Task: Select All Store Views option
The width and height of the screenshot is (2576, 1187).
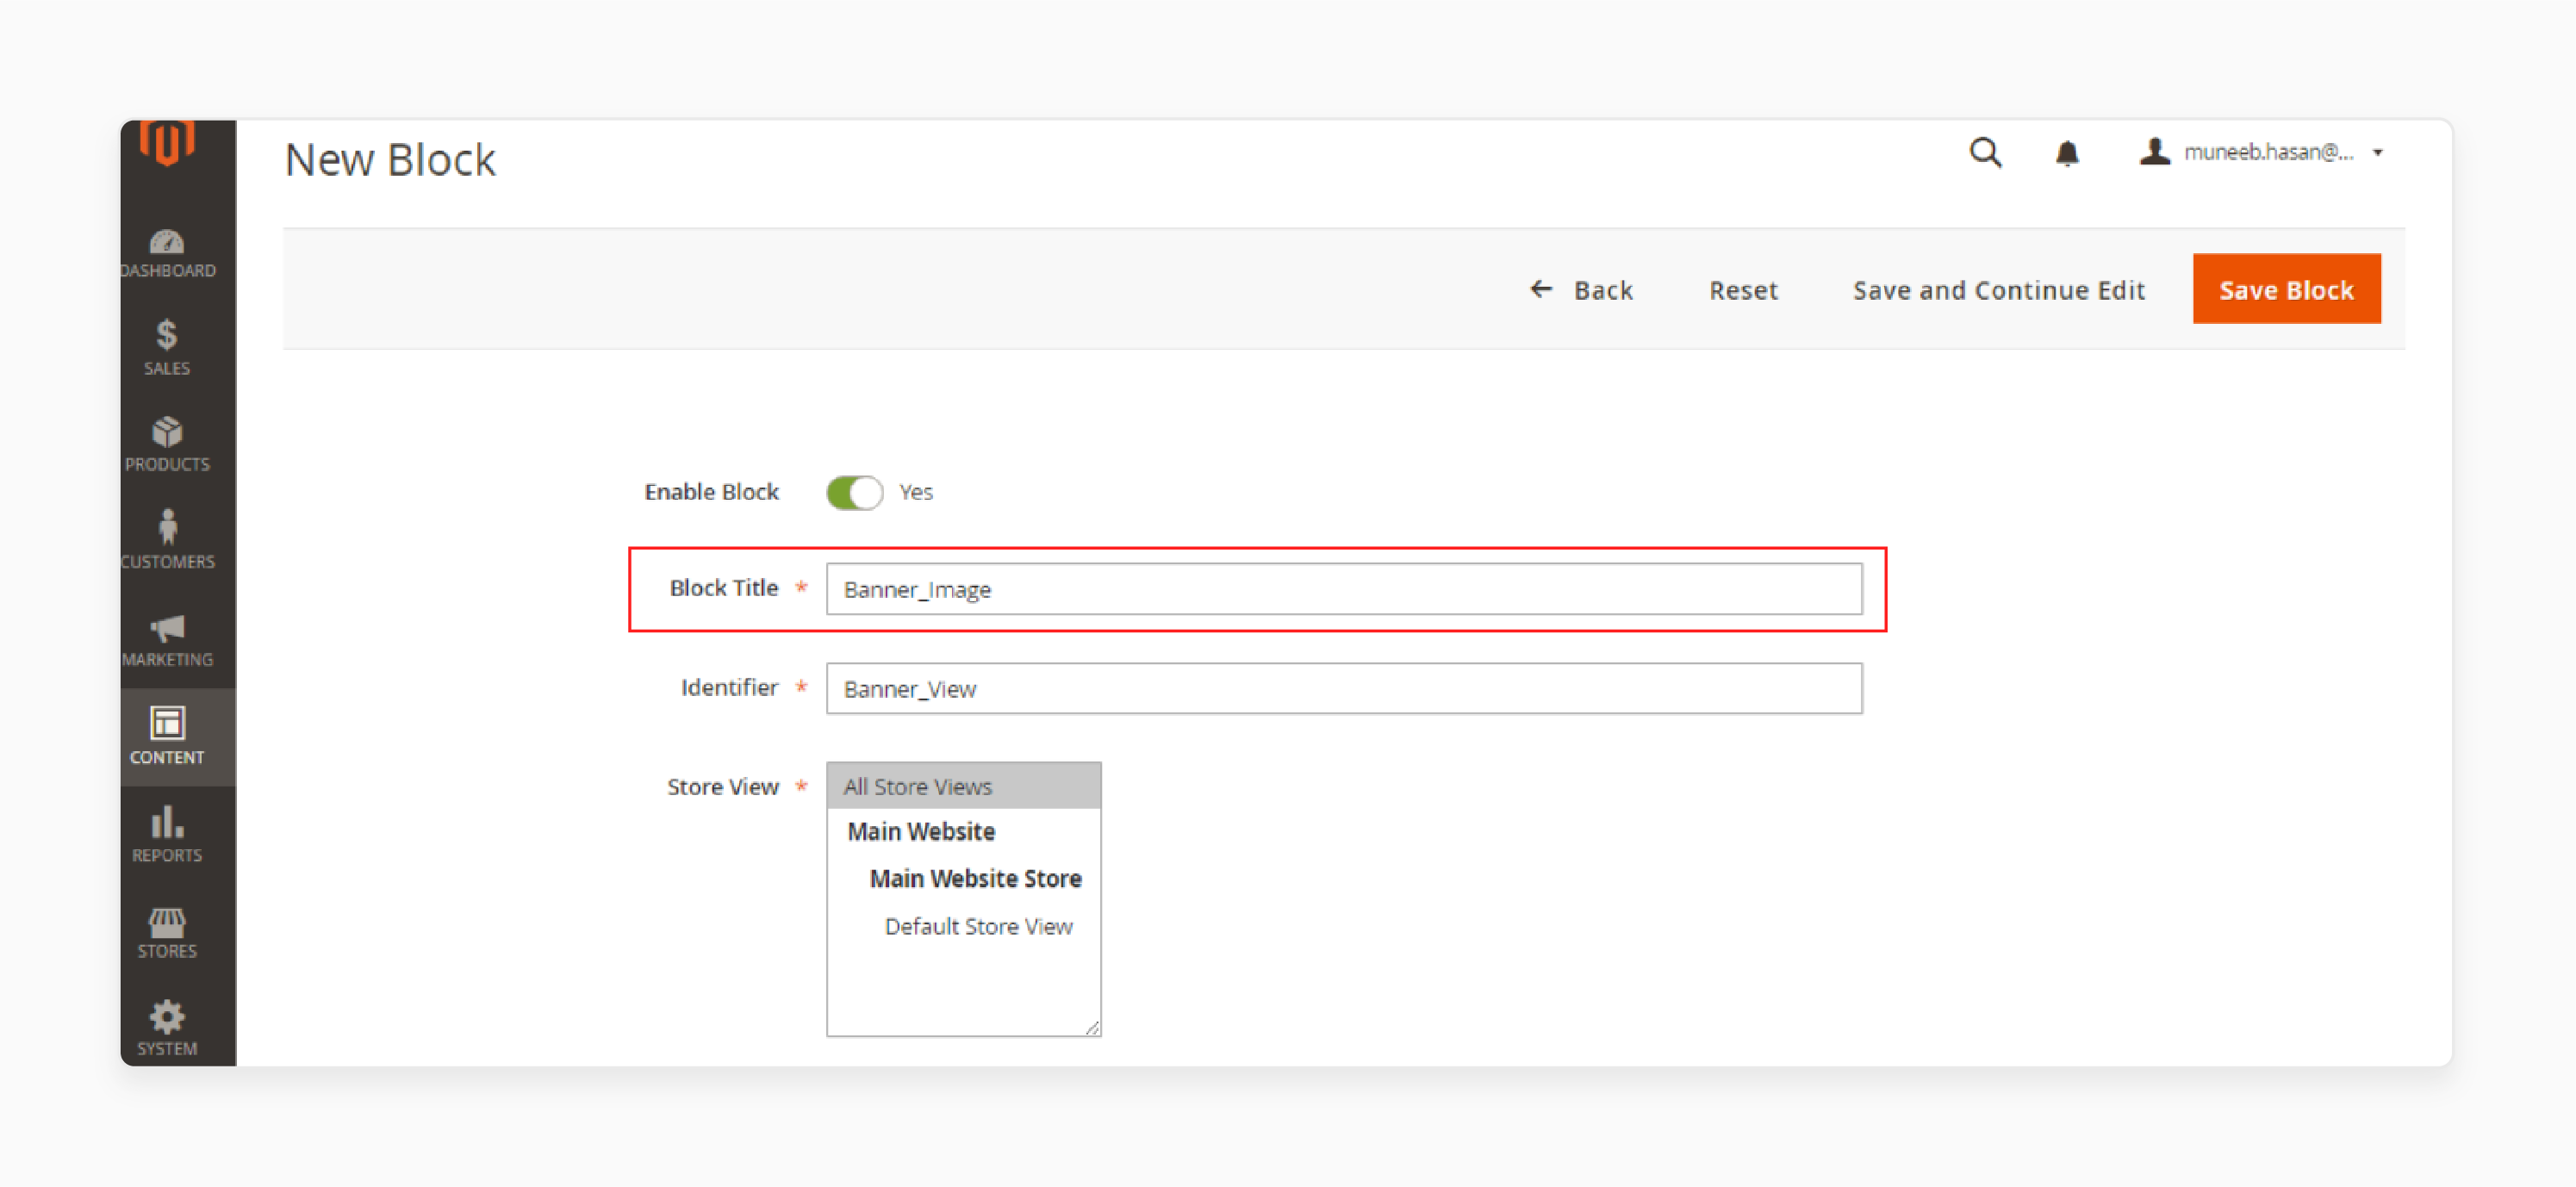Action: (x=963, y=786)
